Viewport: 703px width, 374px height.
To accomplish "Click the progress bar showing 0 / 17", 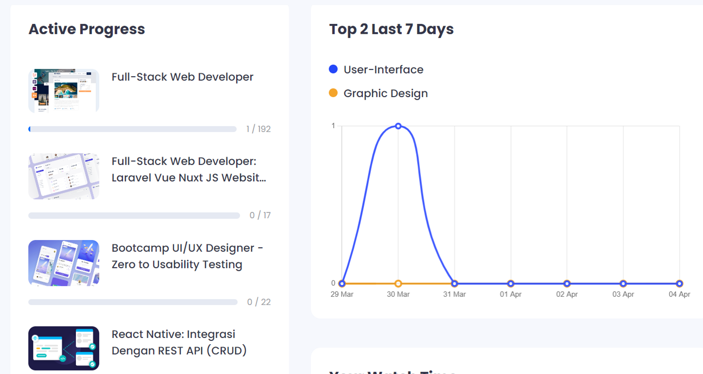I will (134, 215).
